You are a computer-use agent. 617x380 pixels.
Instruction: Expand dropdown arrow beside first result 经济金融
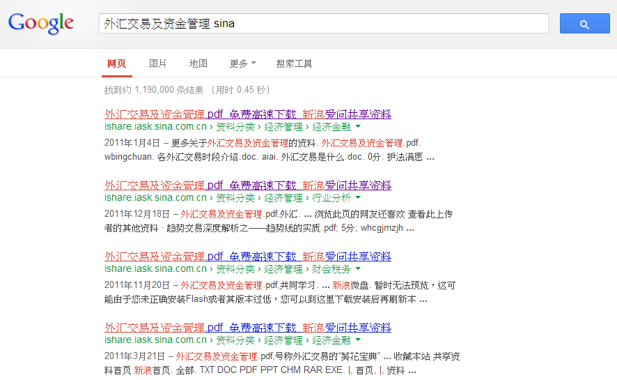(x=358, y=126)
